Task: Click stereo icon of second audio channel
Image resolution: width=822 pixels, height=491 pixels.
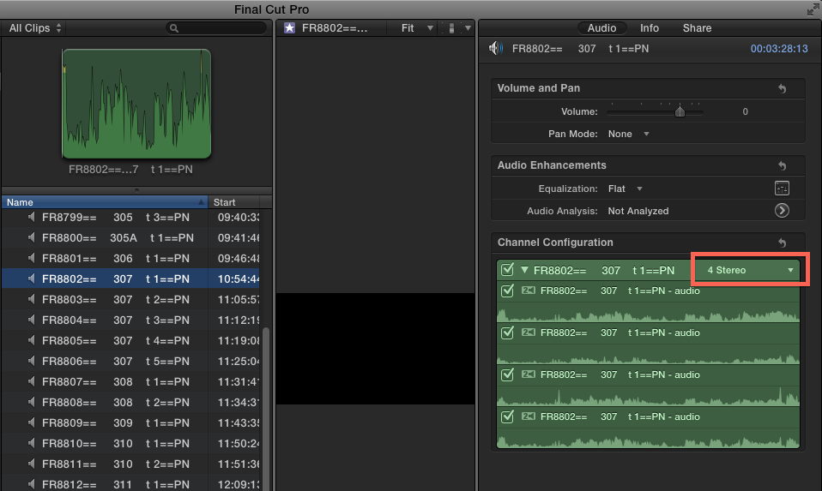Action: (528, 332)
